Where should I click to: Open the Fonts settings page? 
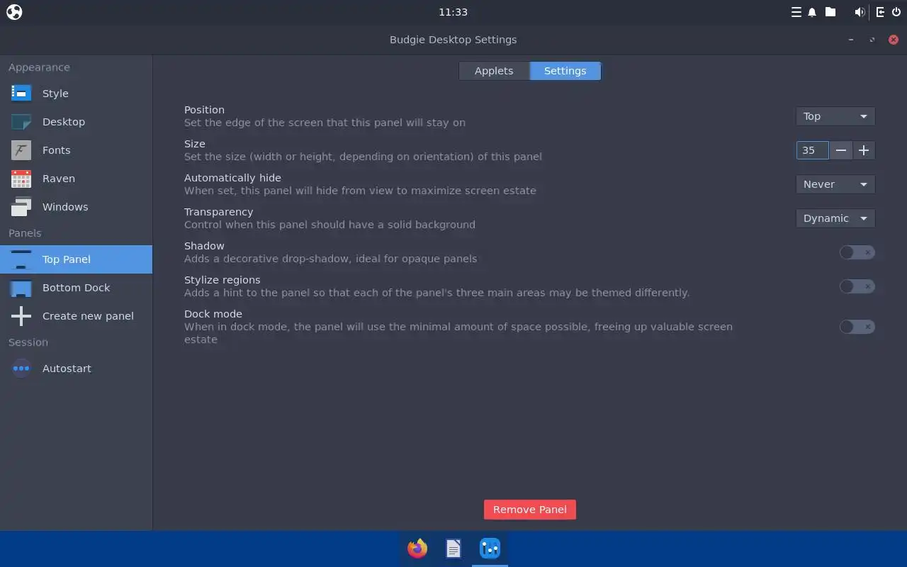tap(76, 150)
